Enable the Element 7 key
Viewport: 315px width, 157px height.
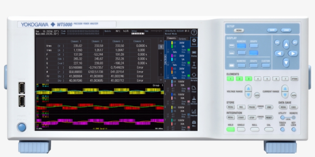point(285,79)
